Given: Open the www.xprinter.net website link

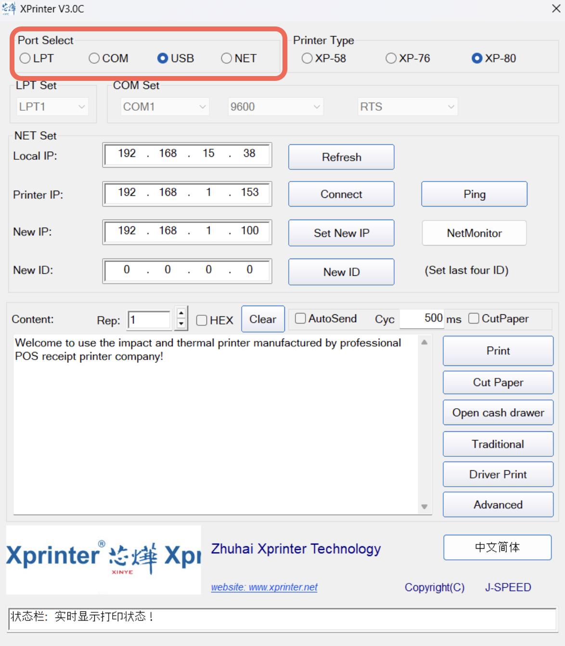Looking at the screenshot, I should [264, 587].
